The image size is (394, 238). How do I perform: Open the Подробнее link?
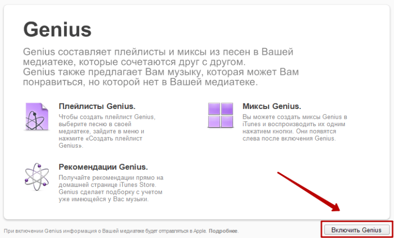224,231
